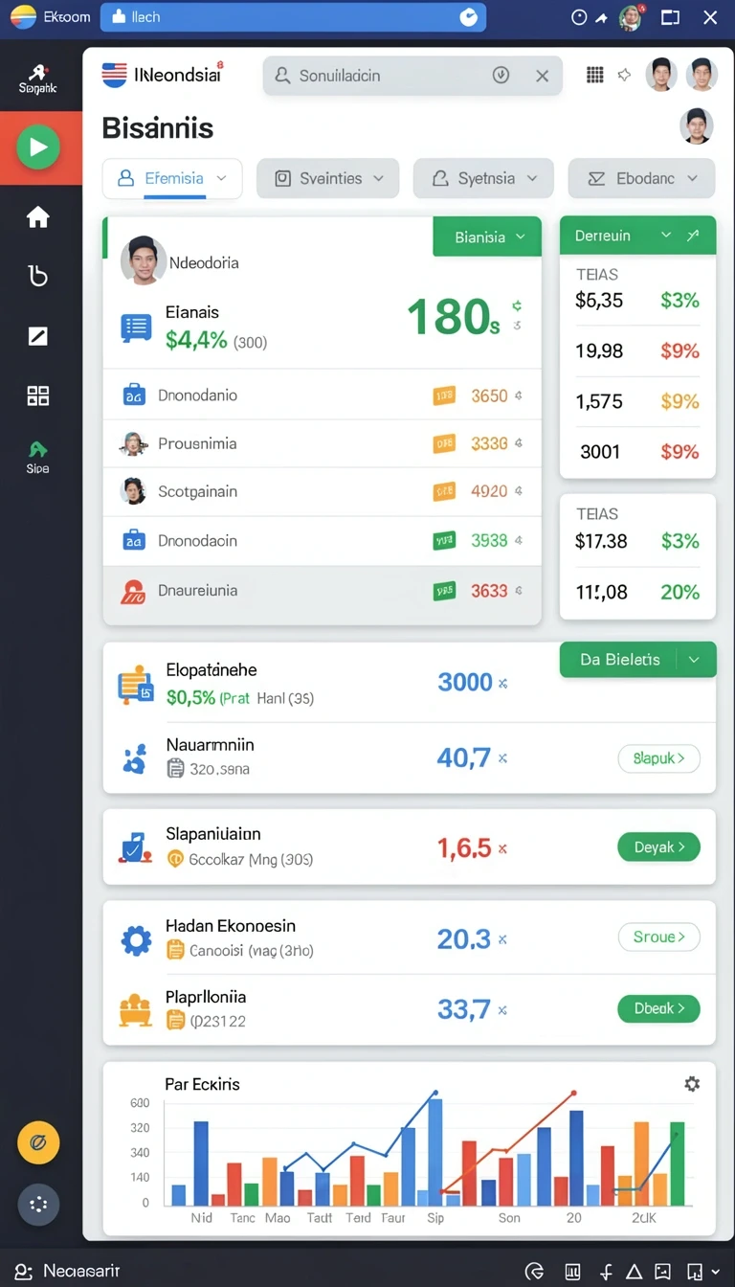This screenshot has height=1287, width=735.
Task: Click the Dnaureiunia red icon
Action: click(133, 592)
